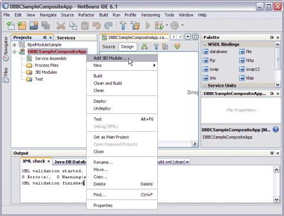This screenshot has width=284, height=216.
Task: Click the validate icon in editor toolbar
Action: [x=165, y=47]
